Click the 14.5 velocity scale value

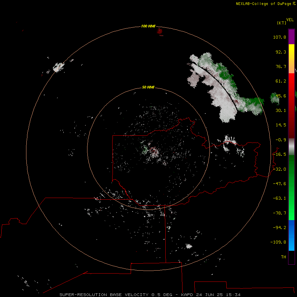pyautogui.click(x=281, y=125)
